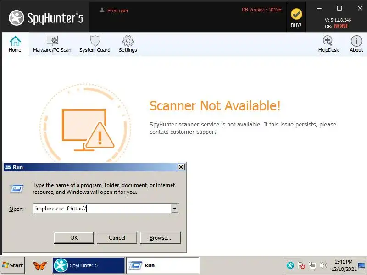The image size is (367, 275).
Task: Open the Malware/PC Scan tab
Action: point(52,44)
